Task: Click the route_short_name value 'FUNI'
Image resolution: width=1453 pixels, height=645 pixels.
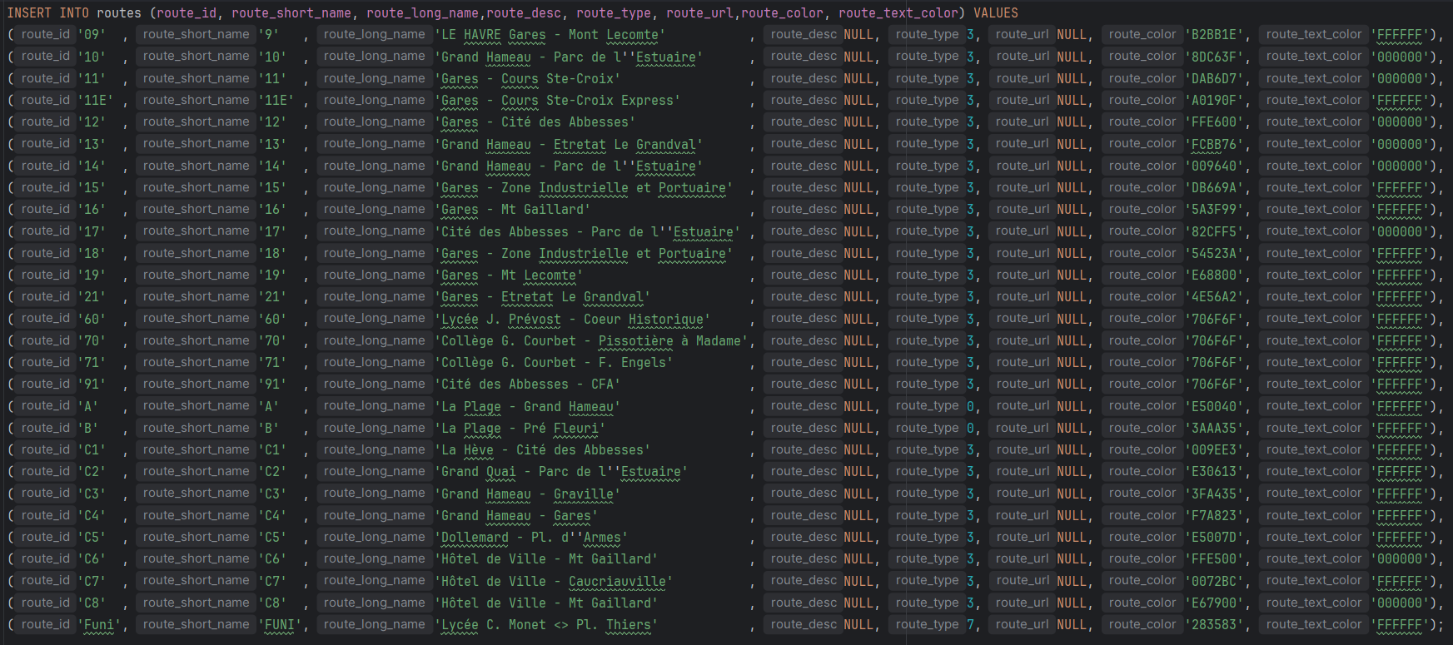Action: click(281, 624)
